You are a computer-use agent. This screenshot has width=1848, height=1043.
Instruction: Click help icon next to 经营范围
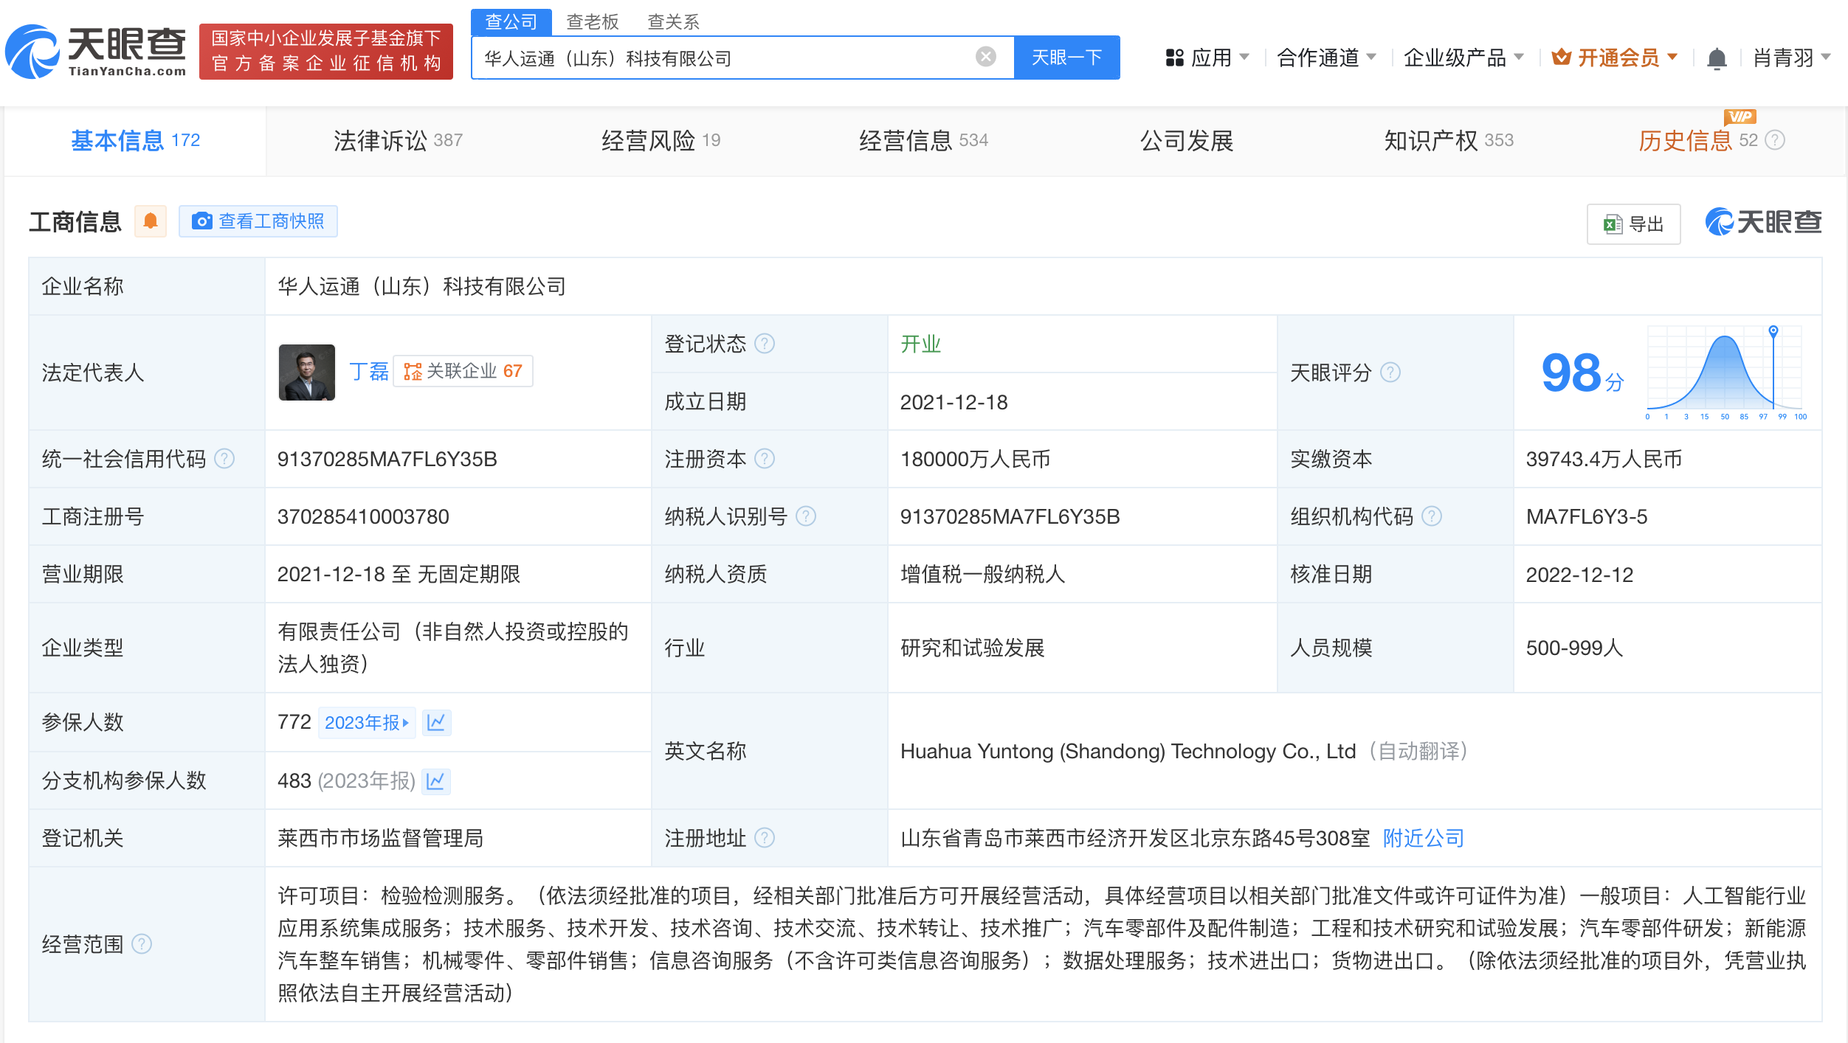pos(142,944)
